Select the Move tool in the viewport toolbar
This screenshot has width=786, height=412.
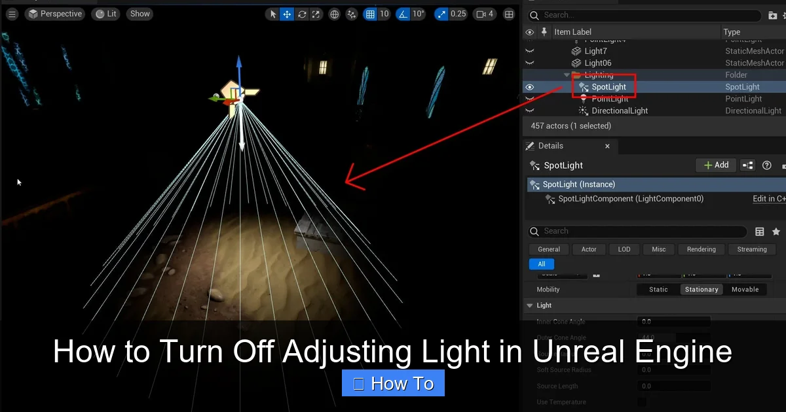[287, 14]
